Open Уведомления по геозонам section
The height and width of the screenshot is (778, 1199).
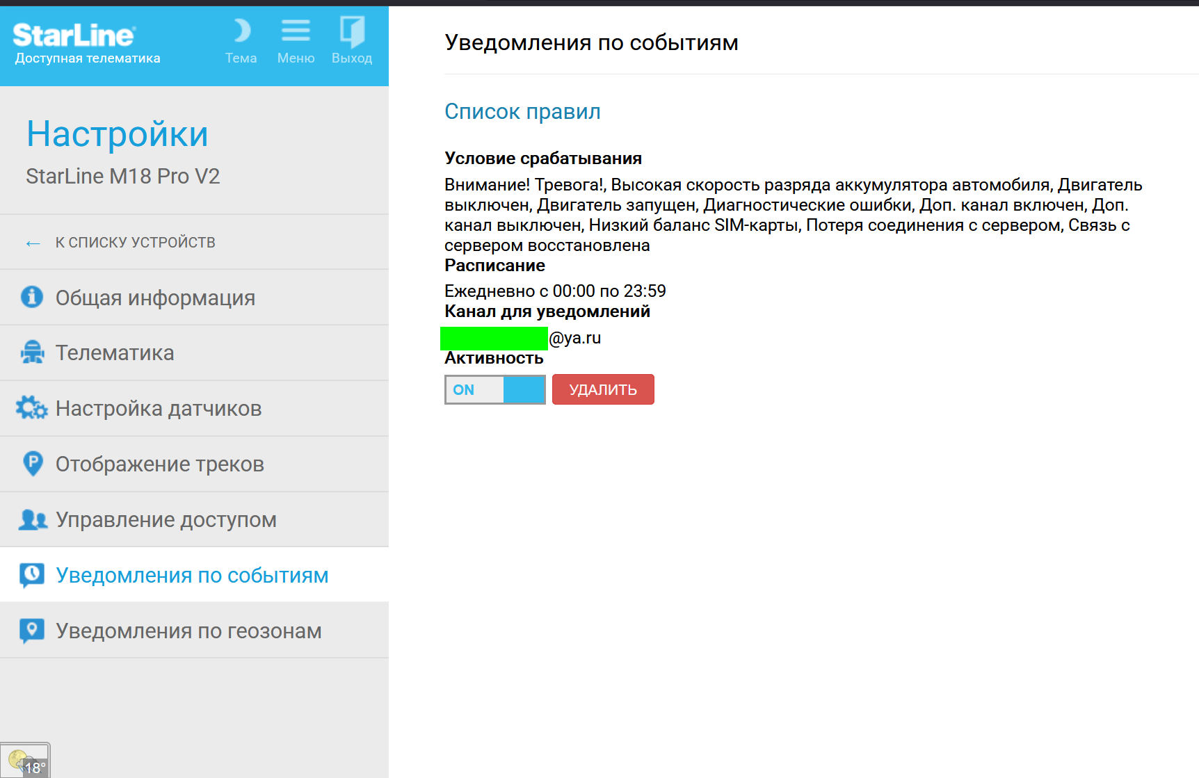click(194, 631)
